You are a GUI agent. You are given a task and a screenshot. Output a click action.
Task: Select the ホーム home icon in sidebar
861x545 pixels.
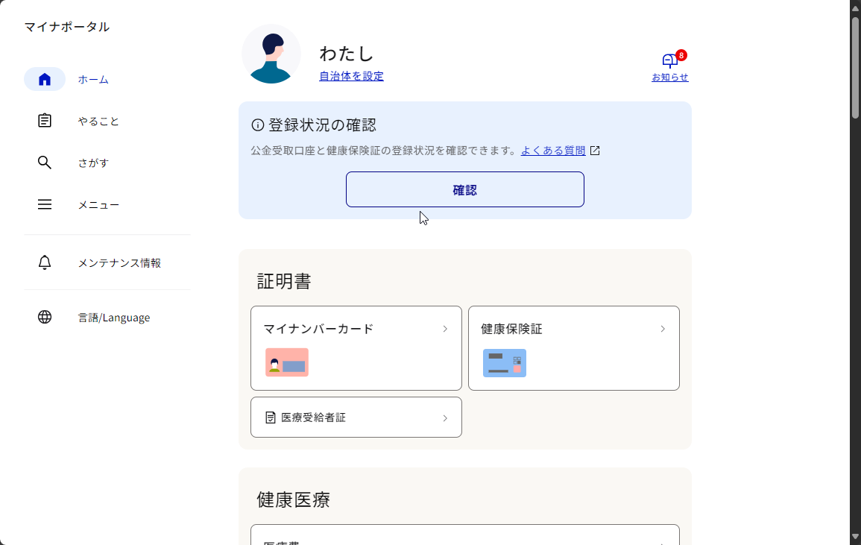click(44, 79)
